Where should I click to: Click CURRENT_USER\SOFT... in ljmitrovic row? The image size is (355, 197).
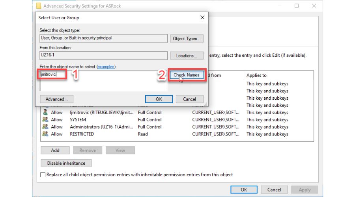pos(215,112)
